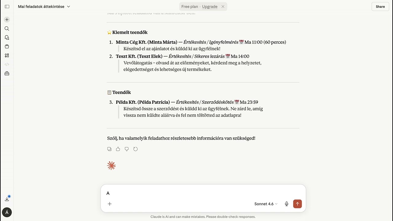Dismiss the Free plan banner
This screenshot has height=221, width=393.
coord(223,6)
